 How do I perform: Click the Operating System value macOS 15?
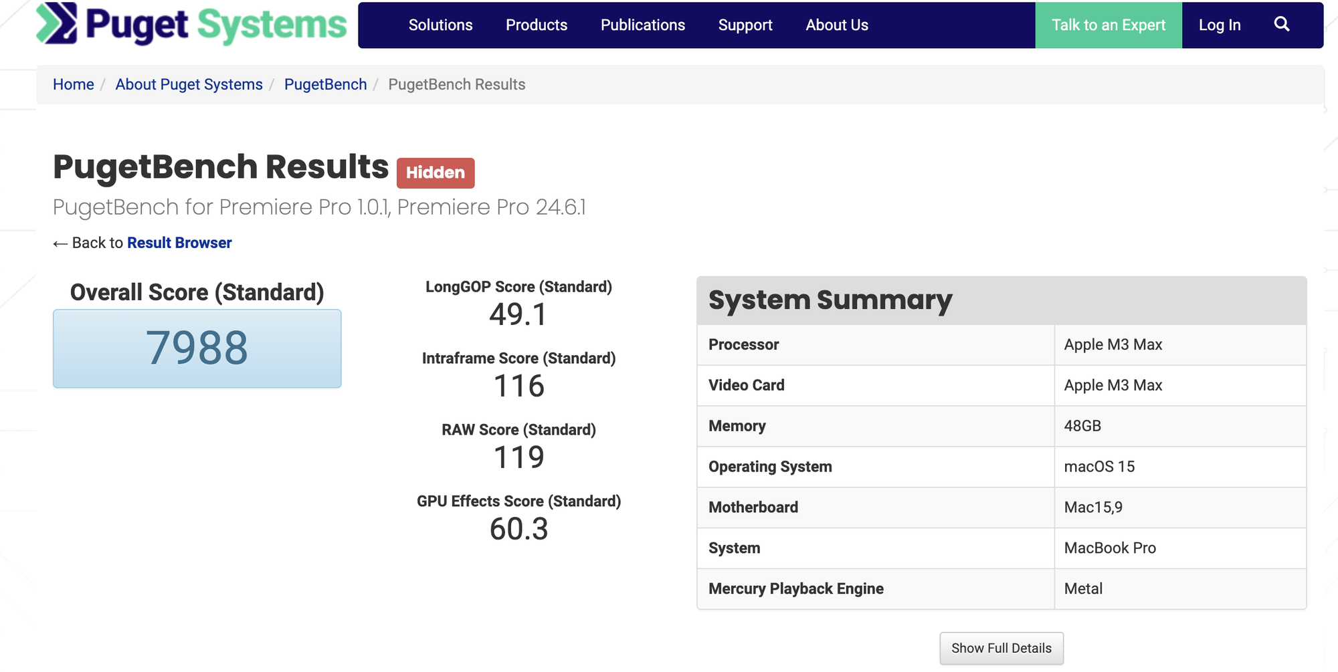pos(1099,467)
